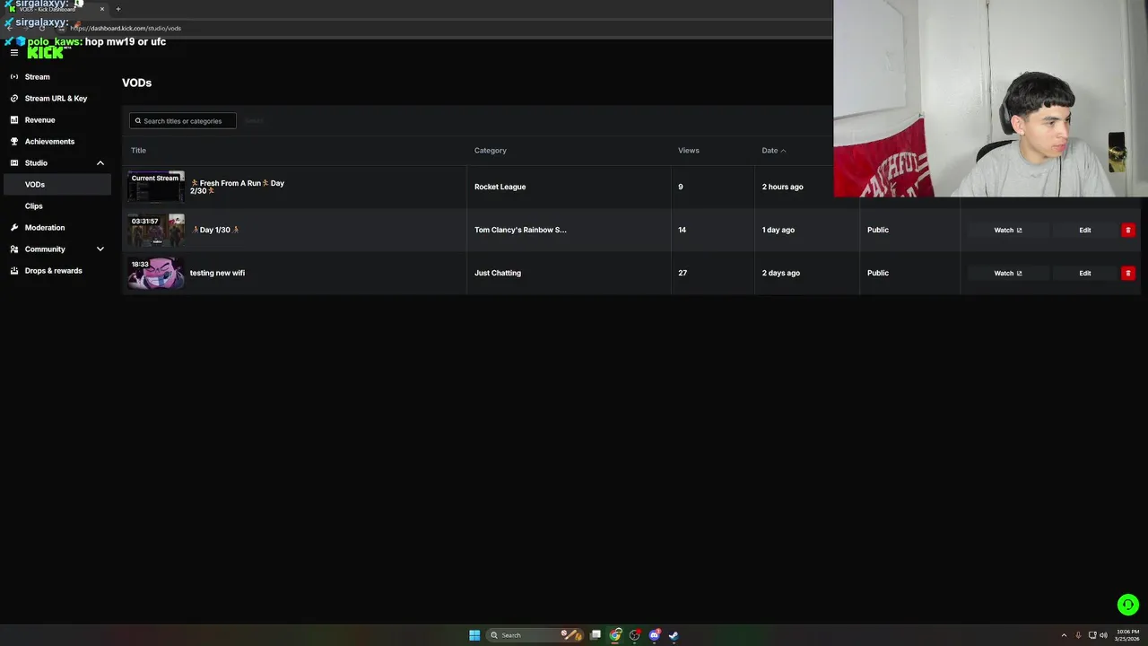1148x646 pixels.
Task: Click the Kick logo
Action: [46, 53]
